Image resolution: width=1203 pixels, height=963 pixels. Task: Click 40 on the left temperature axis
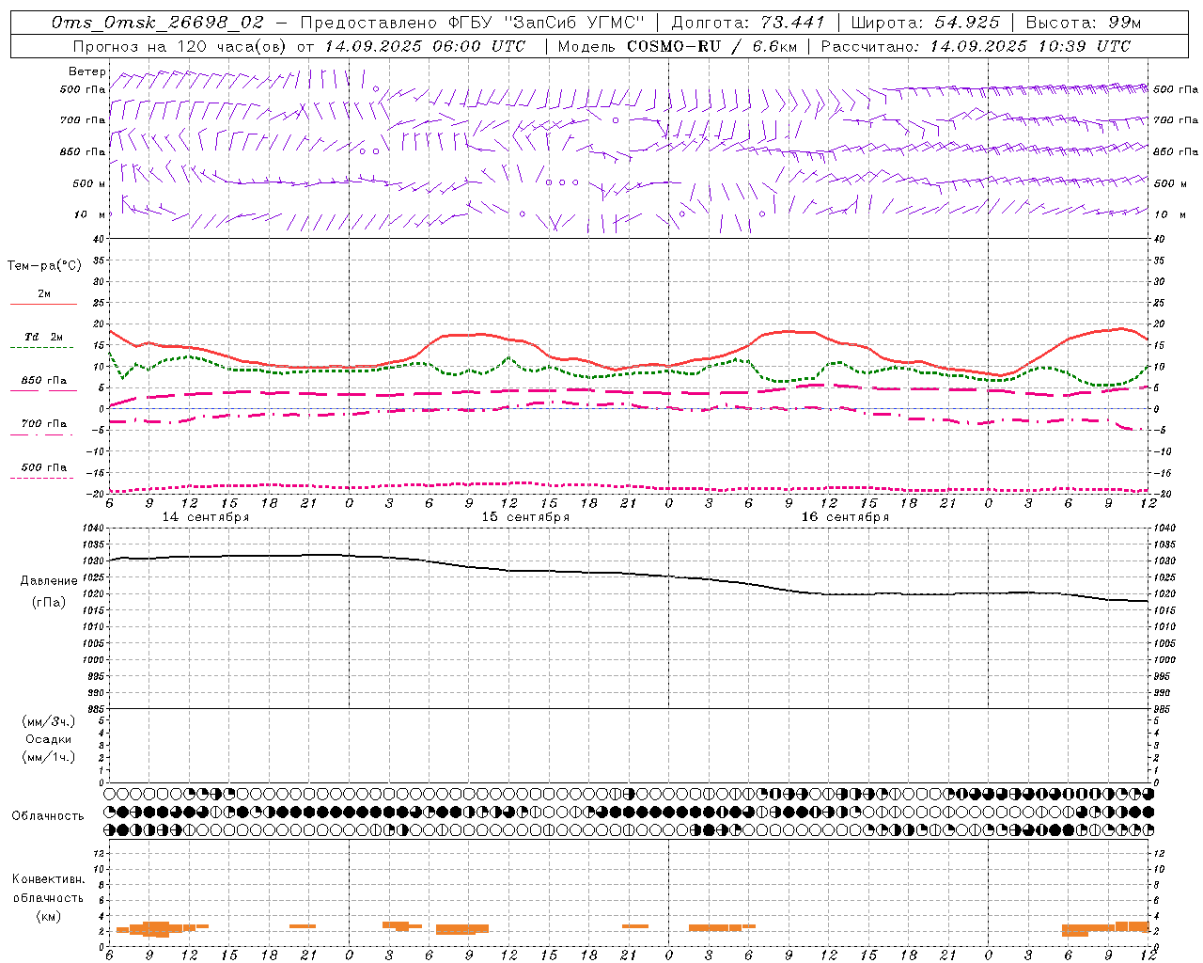click(99, 240)
